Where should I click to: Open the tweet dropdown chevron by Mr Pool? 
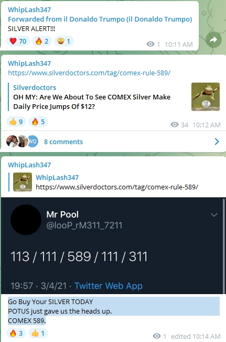(x=214, y=215)
